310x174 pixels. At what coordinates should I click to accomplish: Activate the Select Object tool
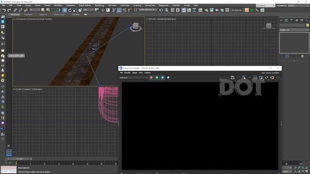pyautogui.click(x=43, y=10)
